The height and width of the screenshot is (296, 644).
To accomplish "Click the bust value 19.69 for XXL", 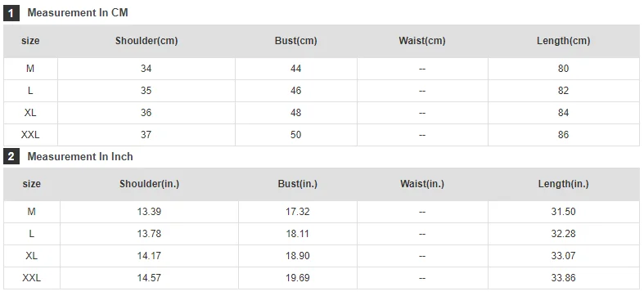I will (298, 278).
